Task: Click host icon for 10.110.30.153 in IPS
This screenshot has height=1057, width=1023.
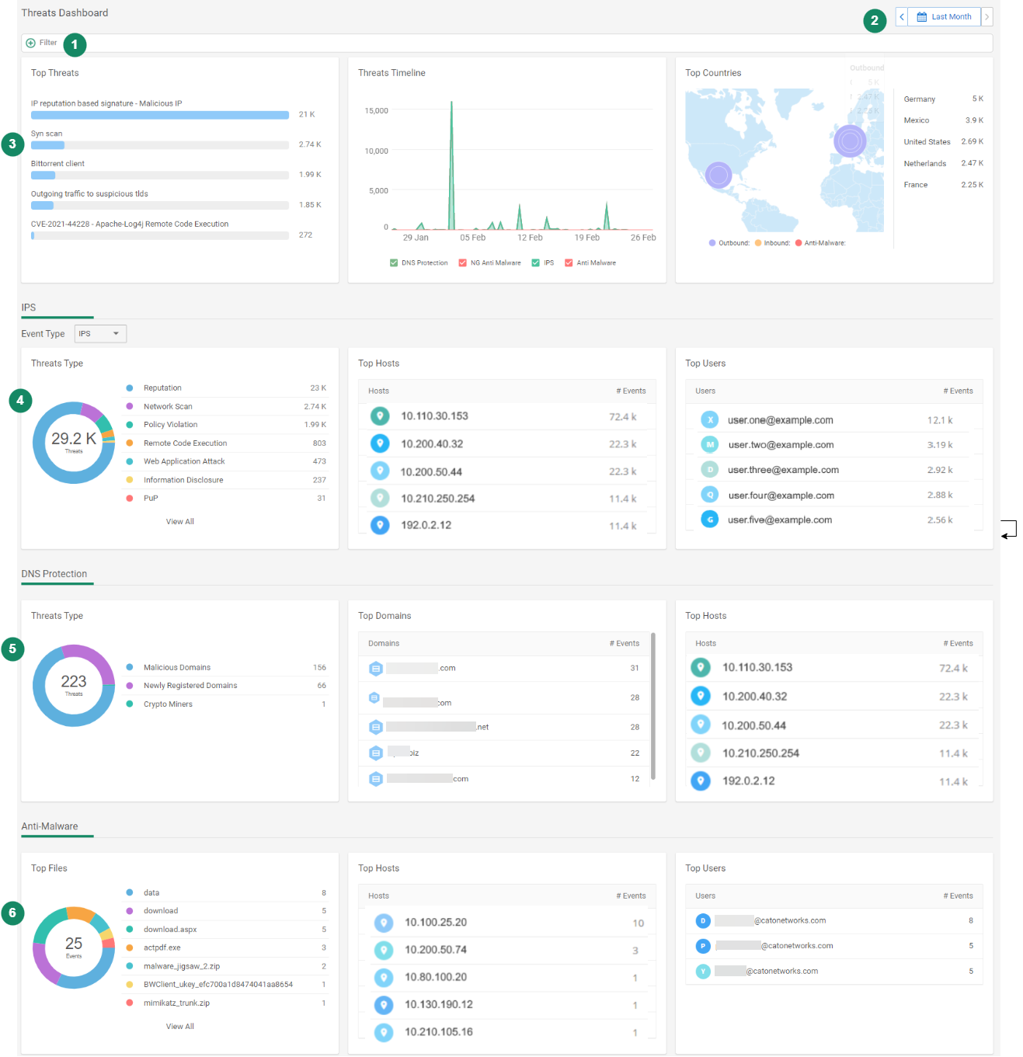Action: [380, 416]
